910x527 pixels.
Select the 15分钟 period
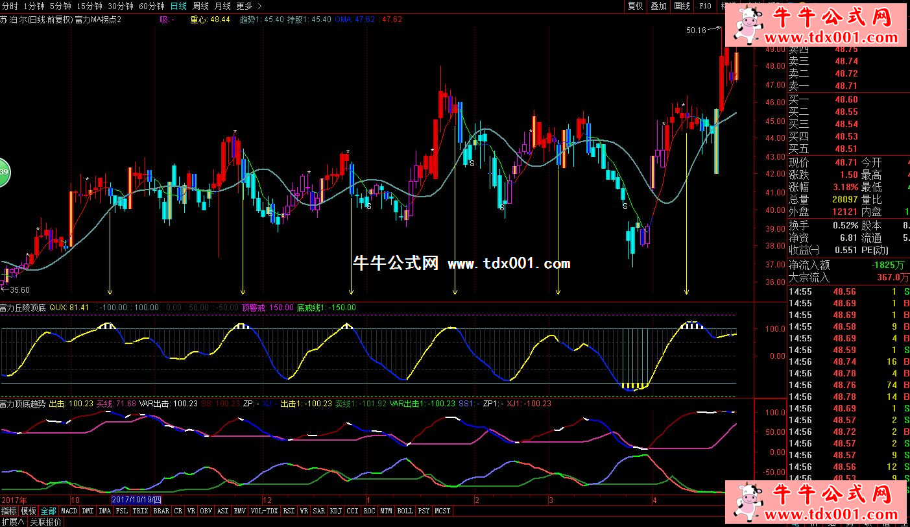coord(90,6)
